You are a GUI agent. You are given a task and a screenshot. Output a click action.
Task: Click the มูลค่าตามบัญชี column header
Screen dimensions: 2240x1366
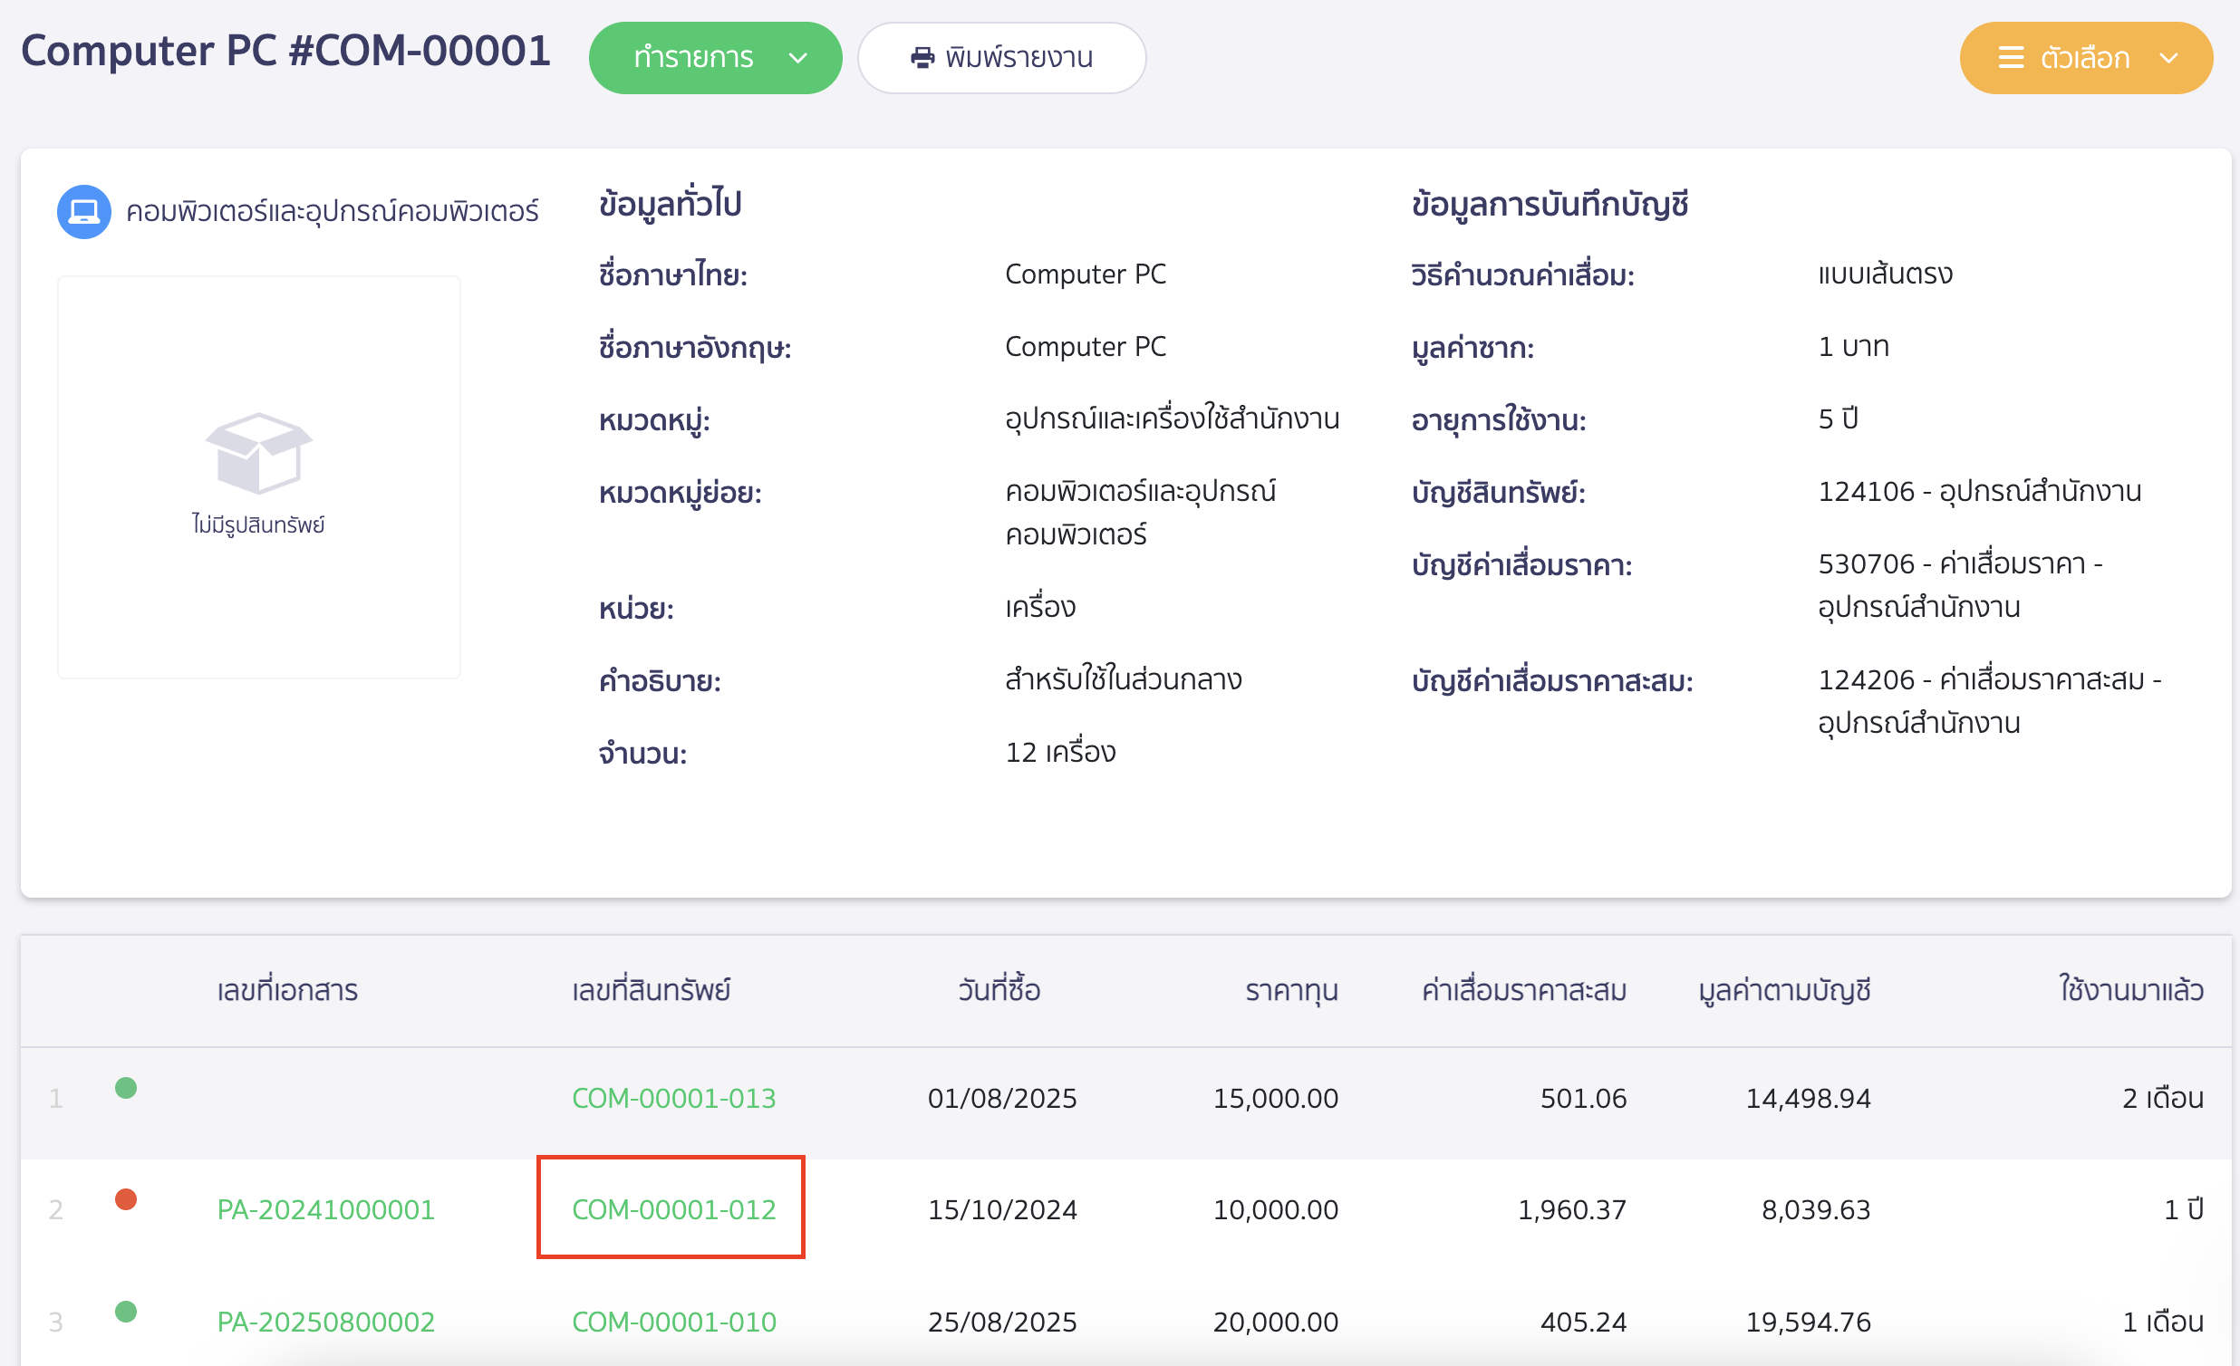pos(1784,990)
